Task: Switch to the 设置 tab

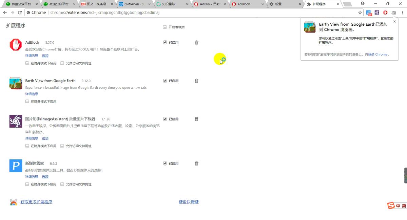Action: coord(284,4)
